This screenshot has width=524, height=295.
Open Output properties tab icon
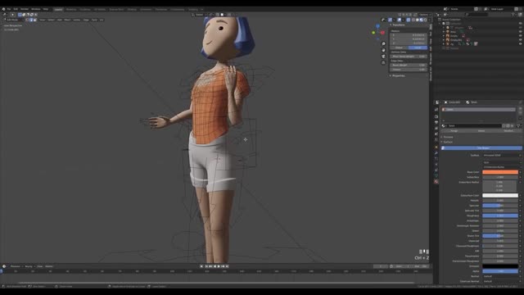(436, 122)
